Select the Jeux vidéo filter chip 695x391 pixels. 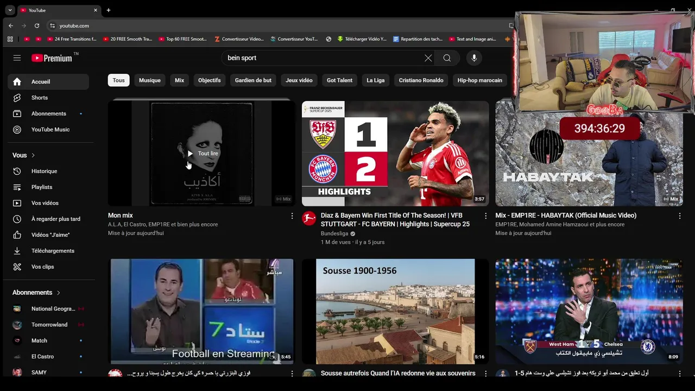pos(299,80)
